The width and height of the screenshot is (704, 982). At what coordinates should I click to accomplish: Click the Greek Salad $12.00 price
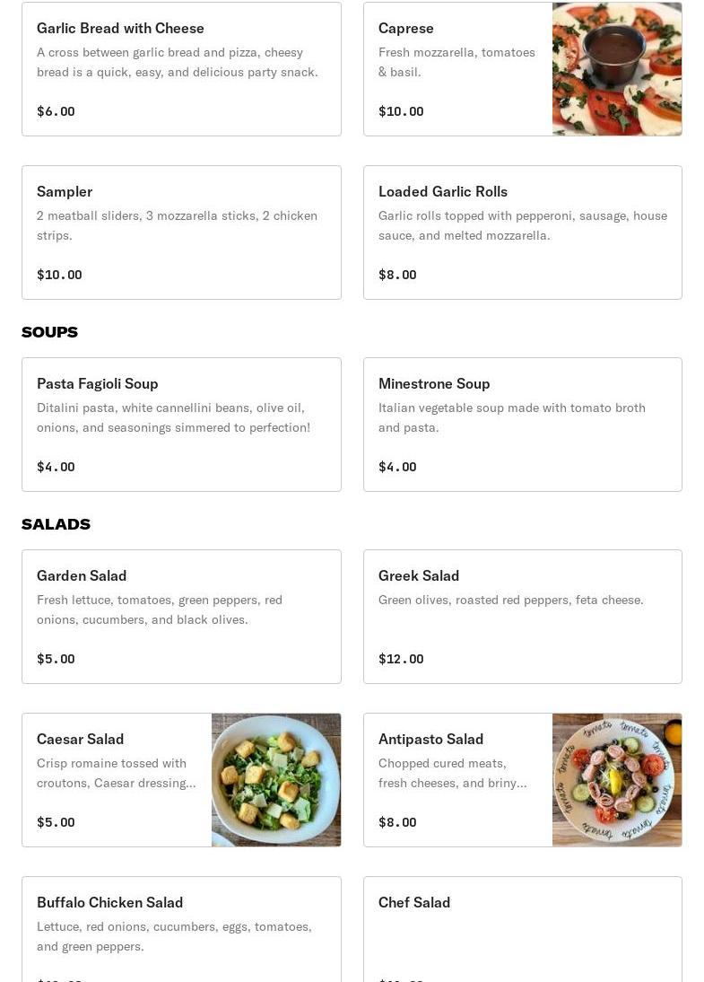point(401,659)
